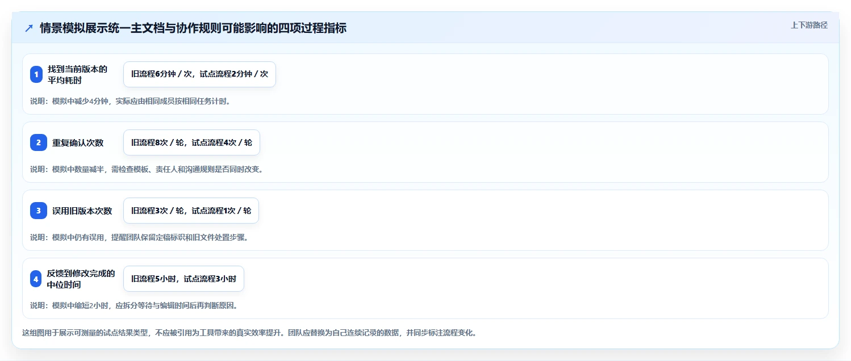Click the 上下游路径 label at top right
Viewport: 851px width, 361px height.
pos(809,25)
